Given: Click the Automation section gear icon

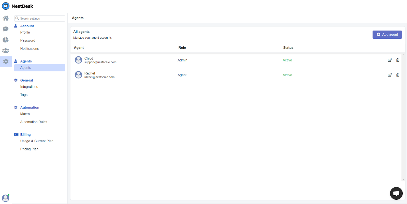Looking at the screenshot, I should [16, 107].
